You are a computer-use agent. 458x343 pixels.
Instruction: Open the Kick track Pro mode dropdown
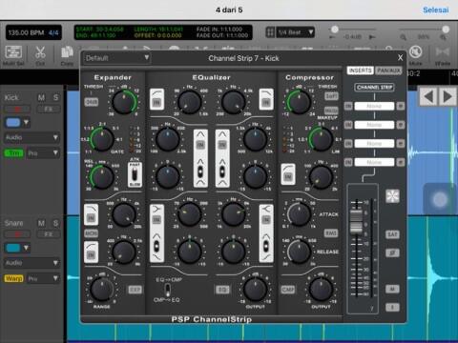pos(43,153)
